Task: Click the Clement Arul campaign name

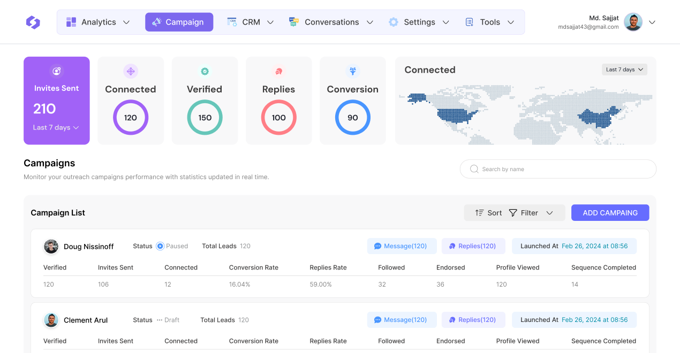Action: [86, 320]
